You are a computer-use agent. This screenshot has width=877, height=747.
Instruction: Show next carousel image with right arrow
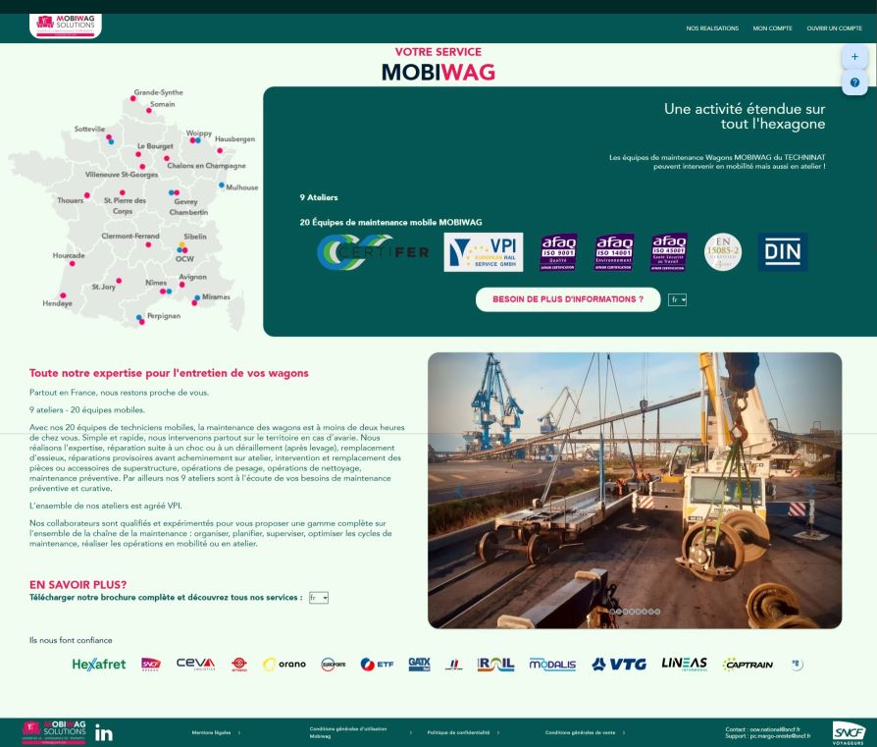pos(810,490)
